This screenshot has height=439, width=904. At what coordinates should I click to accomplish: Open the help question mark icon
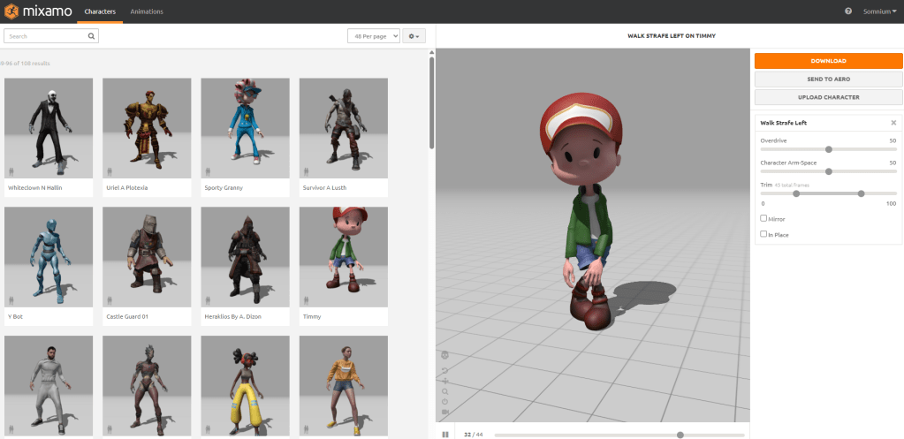848,11
